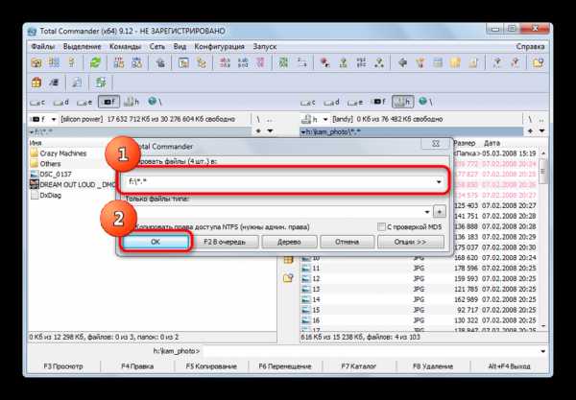
Task: Click the command line input field
Action: [x=371, y=352]
